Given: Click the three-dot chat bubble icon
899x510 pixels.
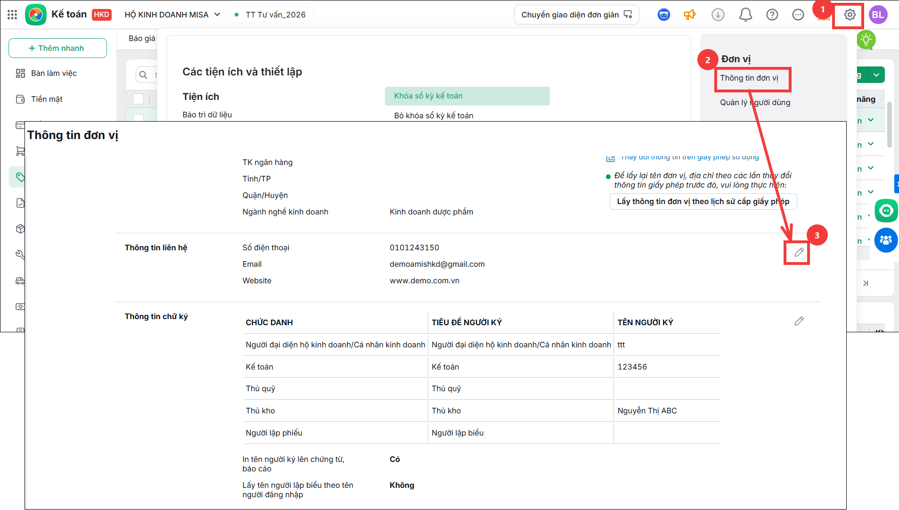Looking at the screenshot, I should 798,15.
